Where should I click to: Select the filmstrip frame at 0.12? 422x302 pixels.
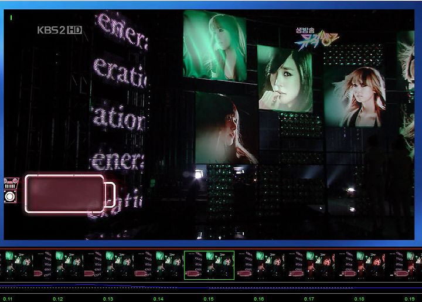(59, 265)
